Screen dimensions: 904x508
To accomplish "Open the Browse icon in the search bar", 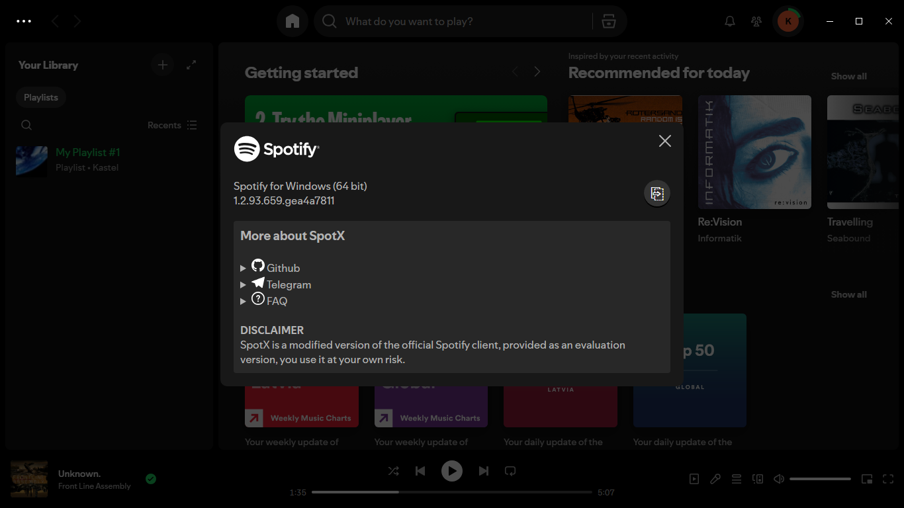I will tap(609, 21).
